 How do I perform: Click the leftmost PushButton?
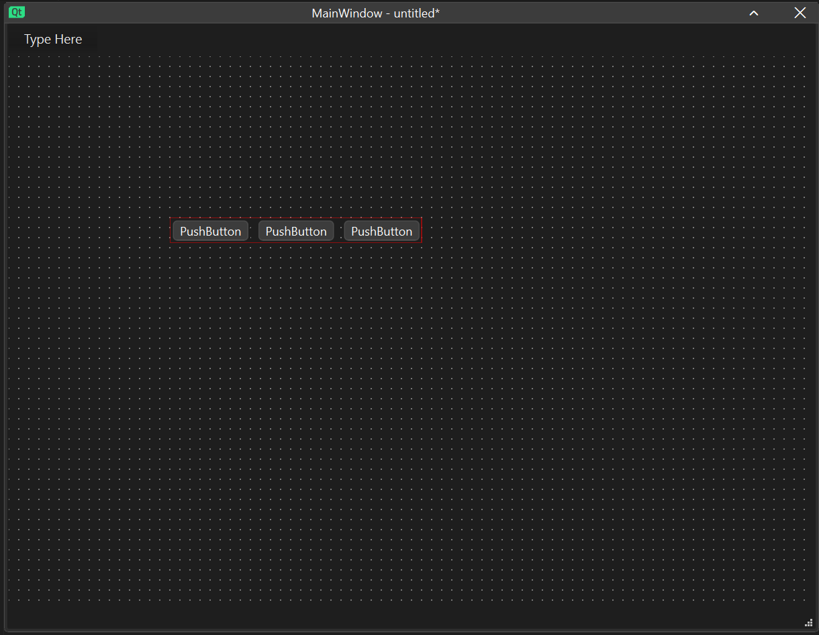click(210, 231)
